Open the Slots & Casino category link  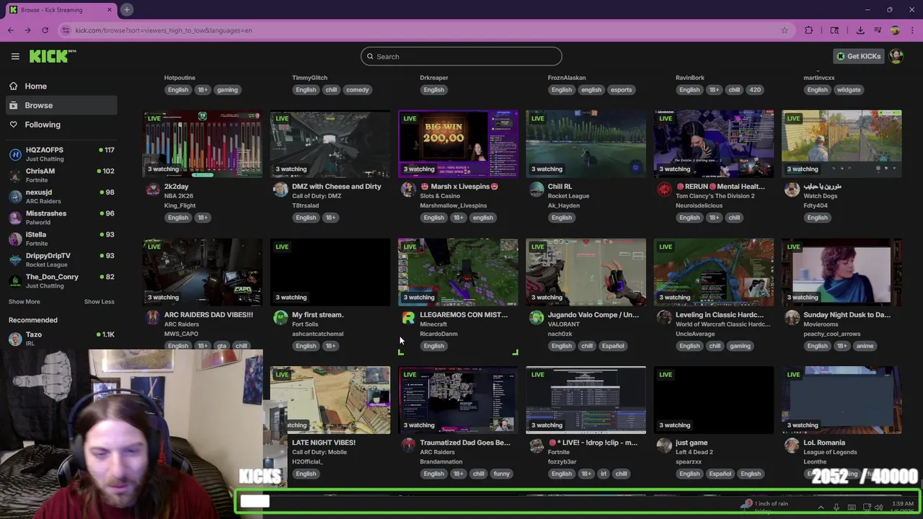(440, 196)
